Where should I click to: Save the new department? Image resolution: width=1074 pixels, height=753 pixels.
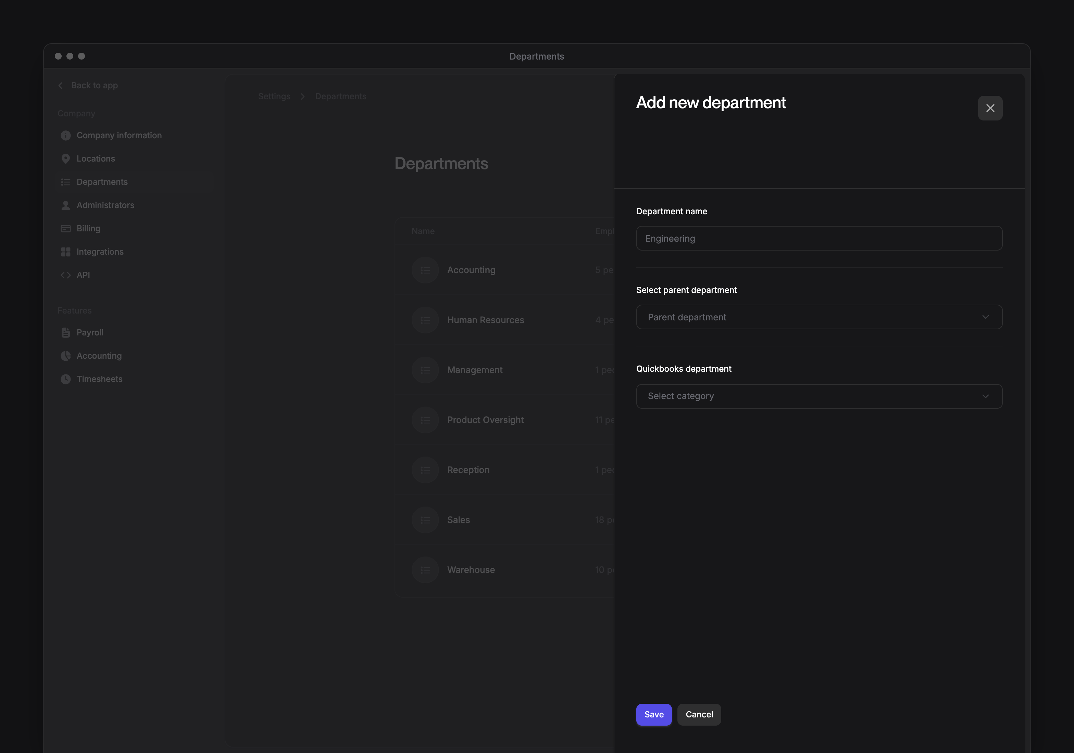(x=653, y=714)
